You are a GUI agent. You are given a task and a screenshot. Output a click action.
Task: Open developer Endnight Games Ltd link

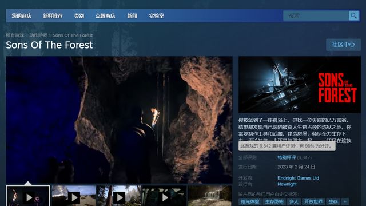tap(298, 178)
